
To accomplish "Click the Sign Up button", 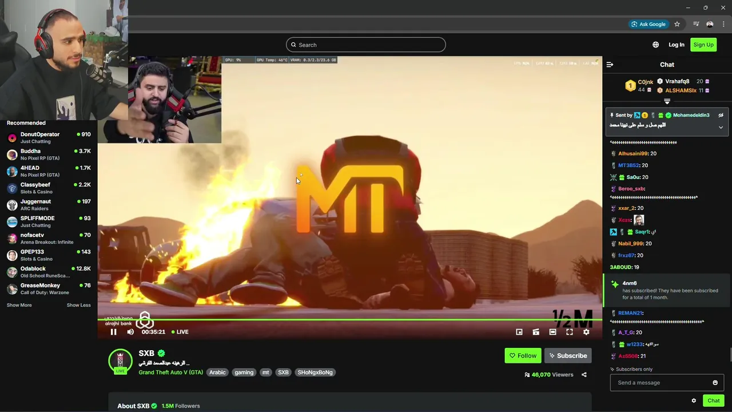I will (x=703, y=45).
